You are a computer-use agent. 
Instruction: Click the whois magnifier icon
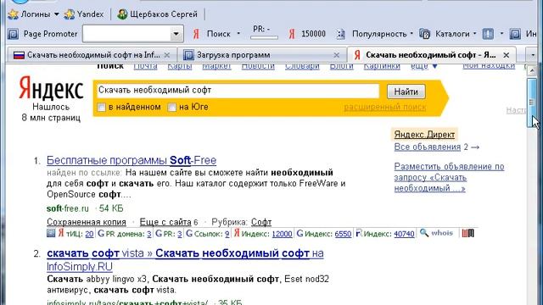point(424,233)
